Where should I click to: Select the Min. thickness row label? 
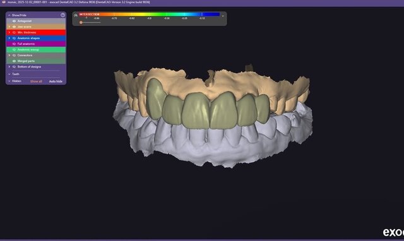27,32
